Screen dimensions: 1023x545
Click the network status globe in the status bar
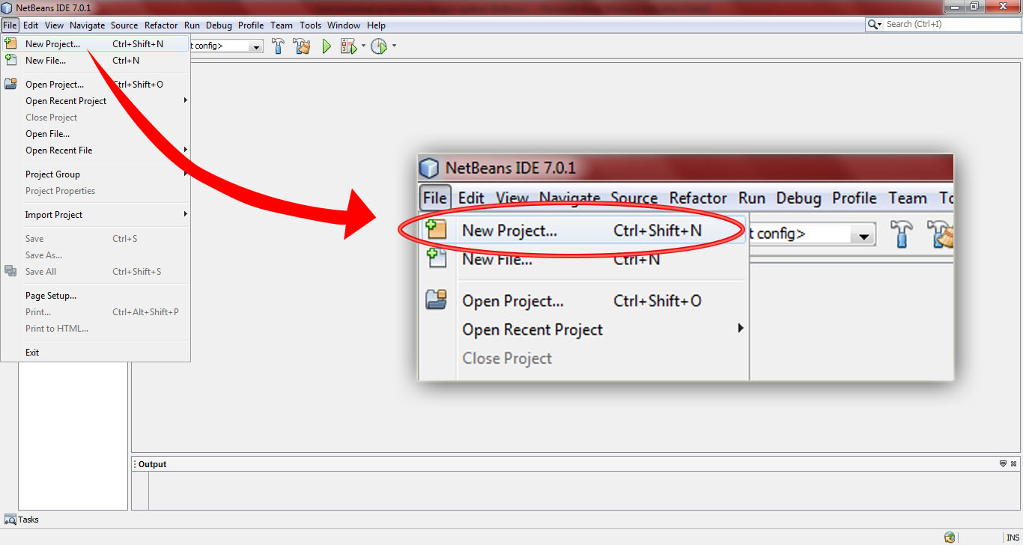950,537
